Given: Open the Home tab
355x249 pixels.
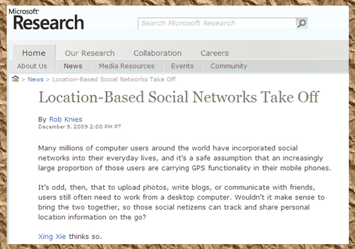Looking at the screenshot, I should click(x=34, y=53).
